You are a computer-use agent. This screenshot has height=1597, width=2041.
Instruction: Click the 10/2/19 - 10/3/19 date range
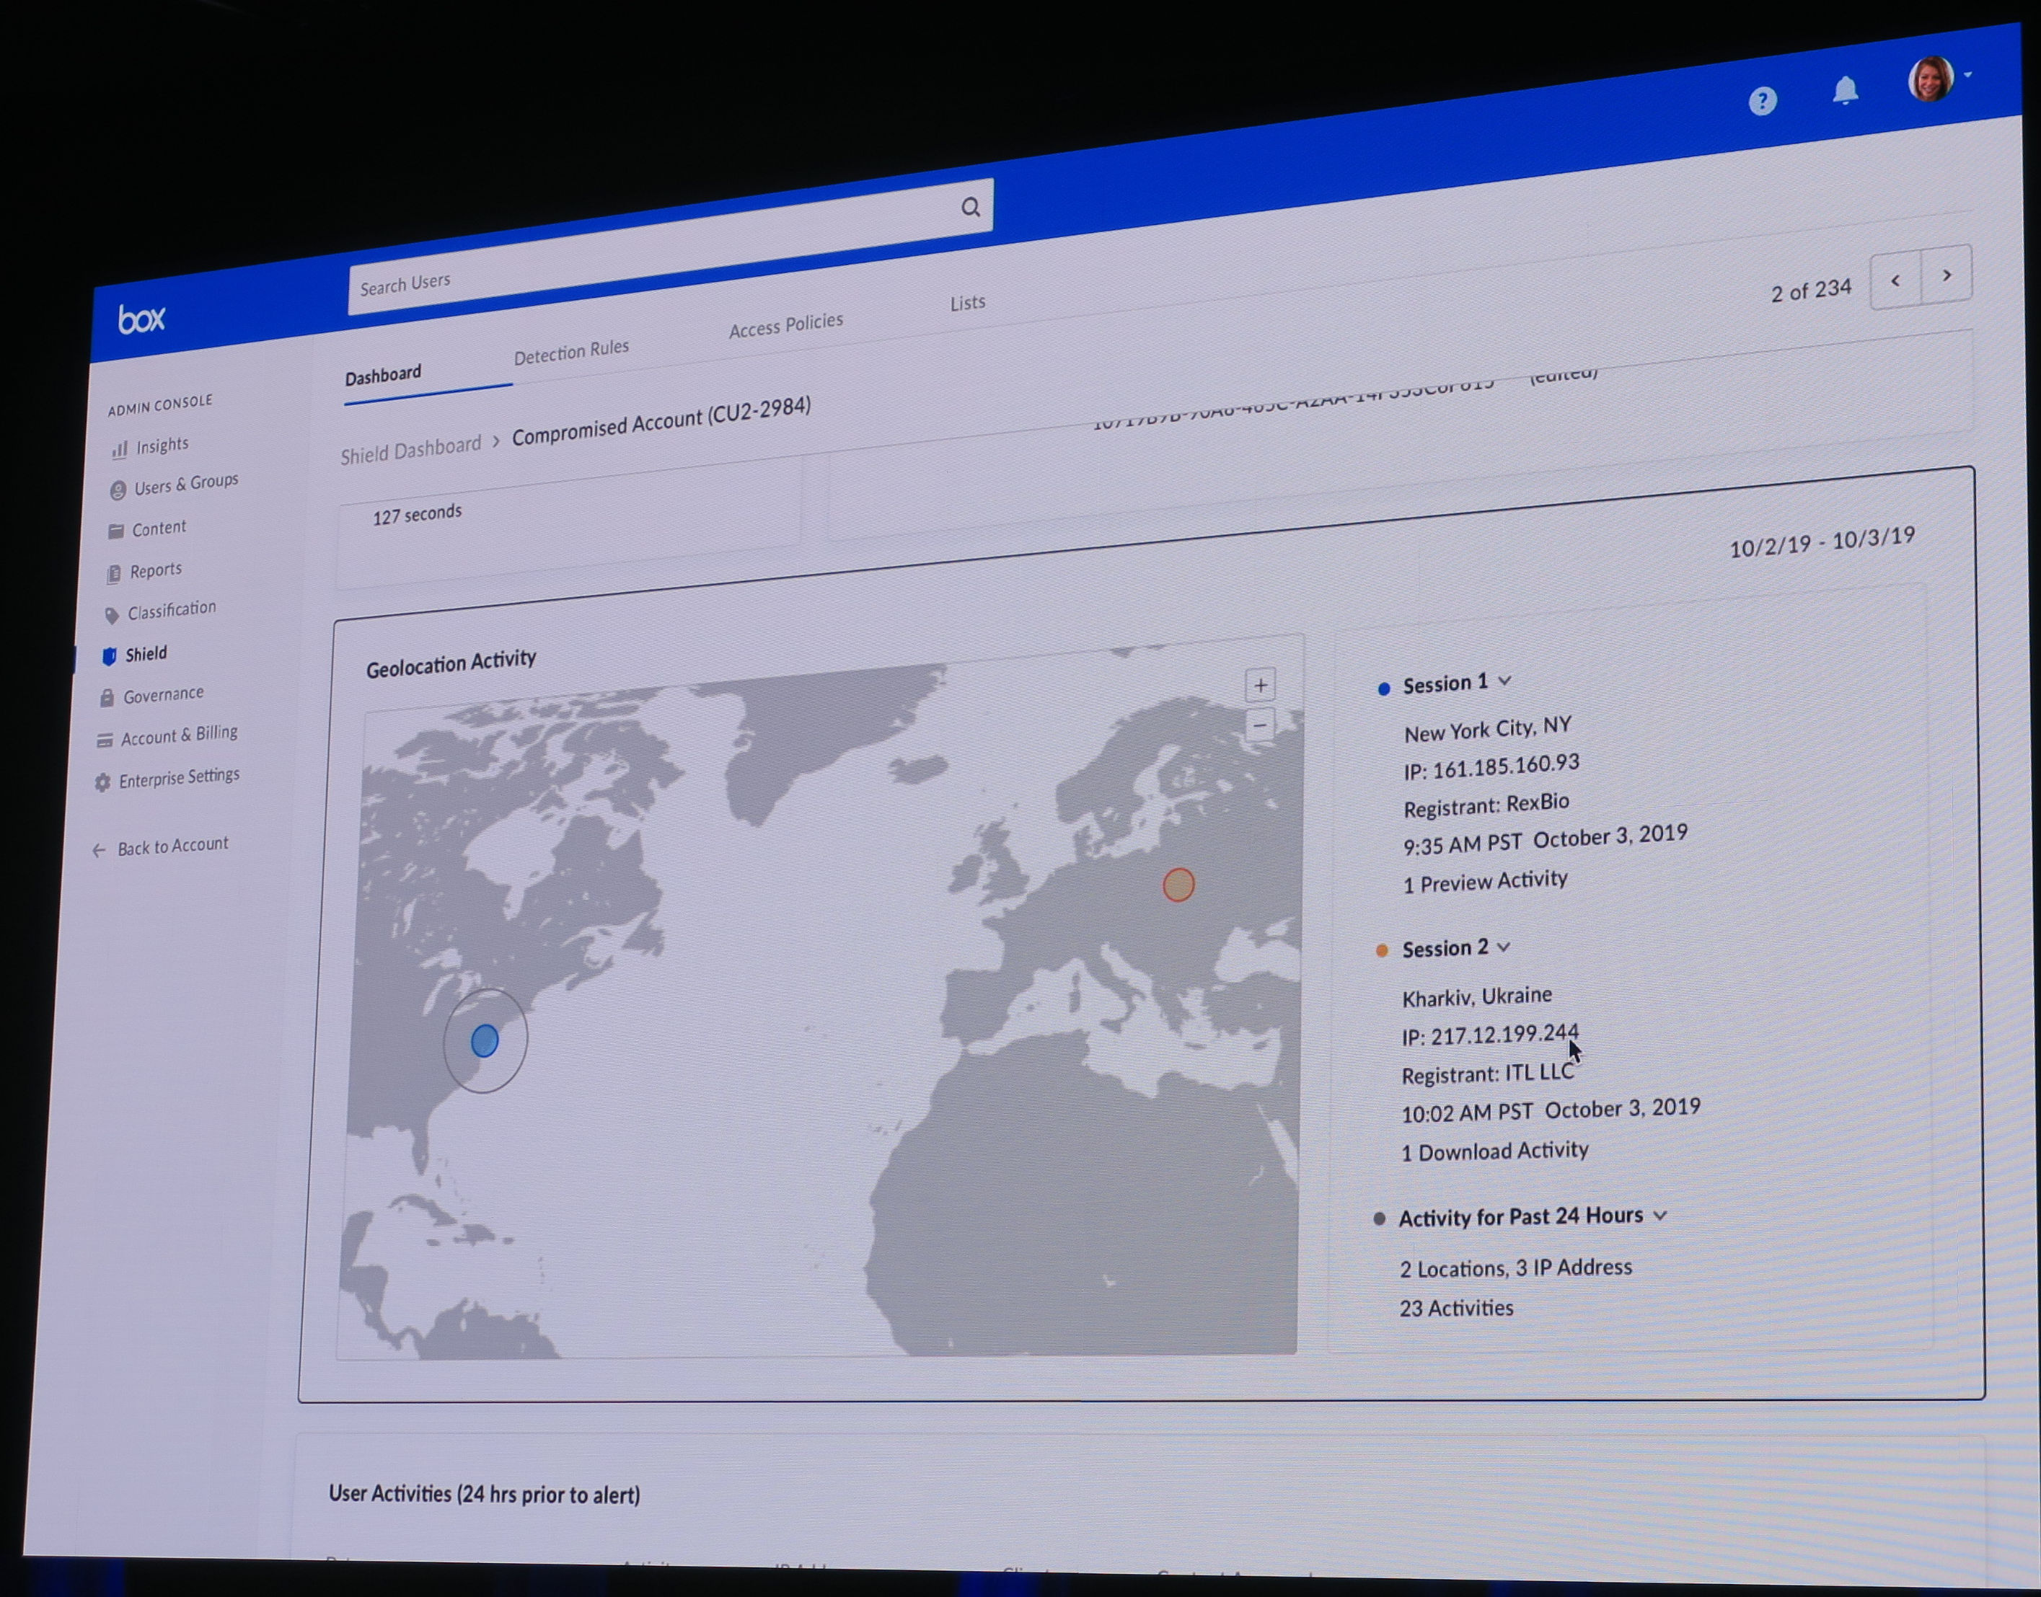tap(1822, 542)
